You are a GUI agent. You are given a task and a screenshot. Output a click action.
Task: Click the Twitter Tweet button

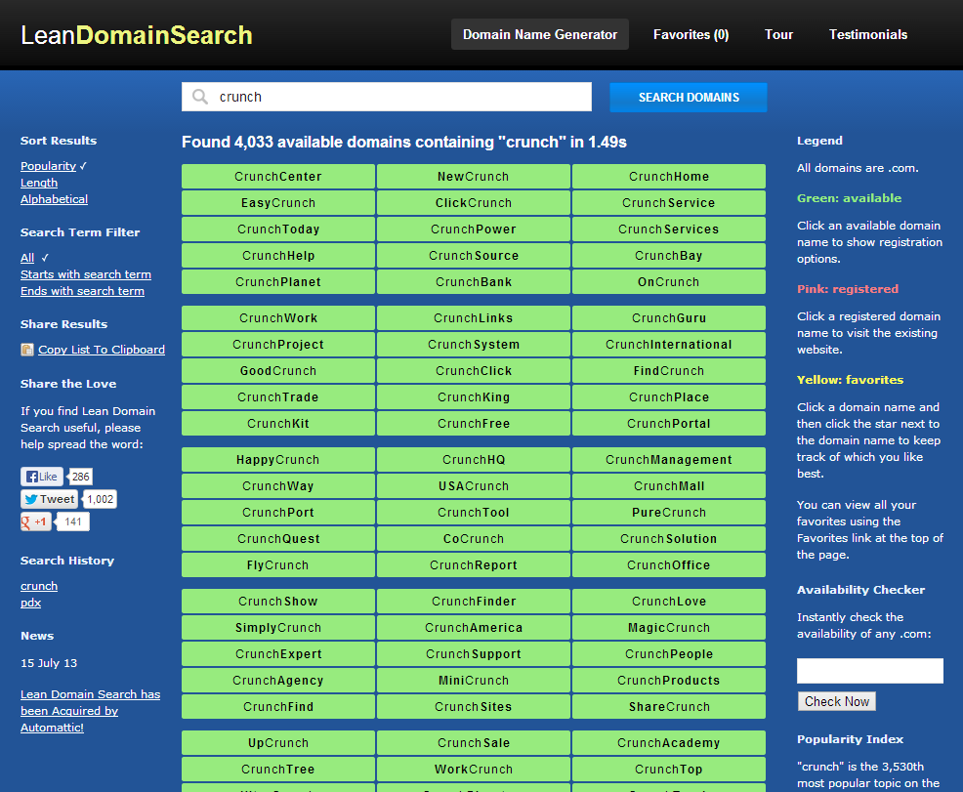point(49,499)
